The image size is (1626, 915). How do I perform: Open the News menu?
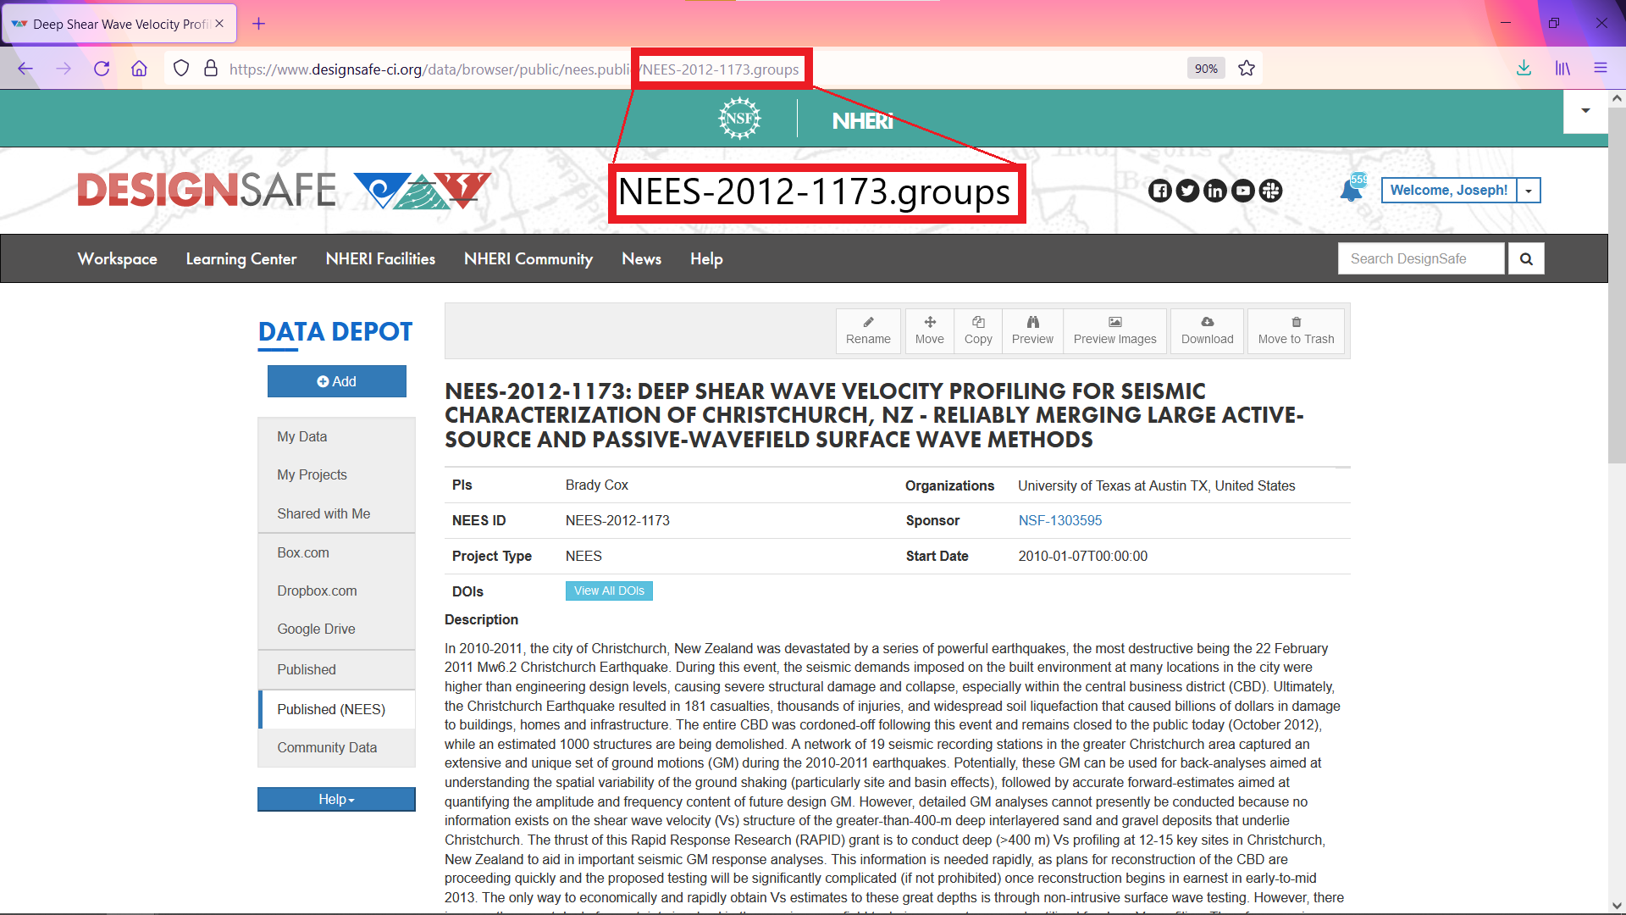[641, 259]
